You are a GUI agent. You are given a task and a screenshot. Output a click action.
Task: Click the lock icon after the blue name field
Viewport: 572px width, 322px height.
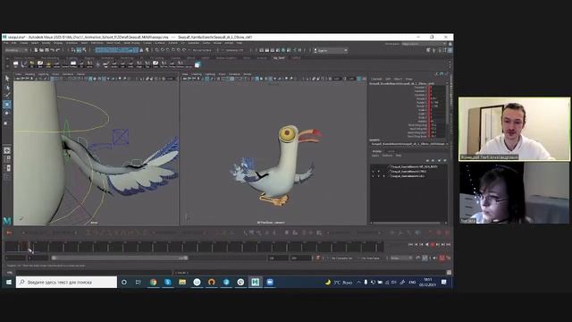point(141,50)
